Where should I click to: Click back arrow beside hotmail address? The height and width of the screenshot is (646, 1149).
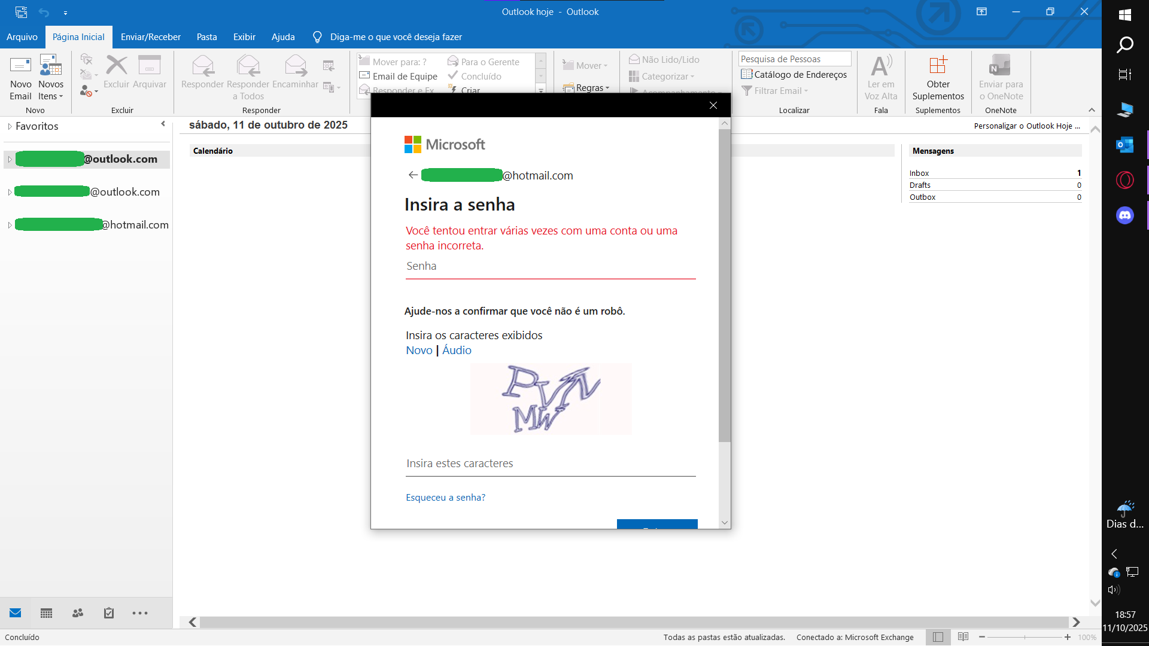click(413, 175)
